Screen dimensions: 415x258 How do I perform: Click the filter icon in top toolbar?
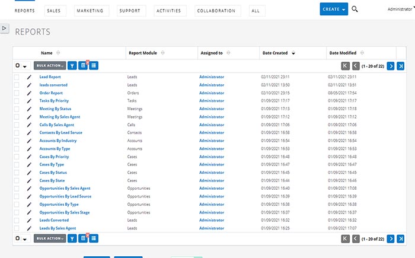72,65
